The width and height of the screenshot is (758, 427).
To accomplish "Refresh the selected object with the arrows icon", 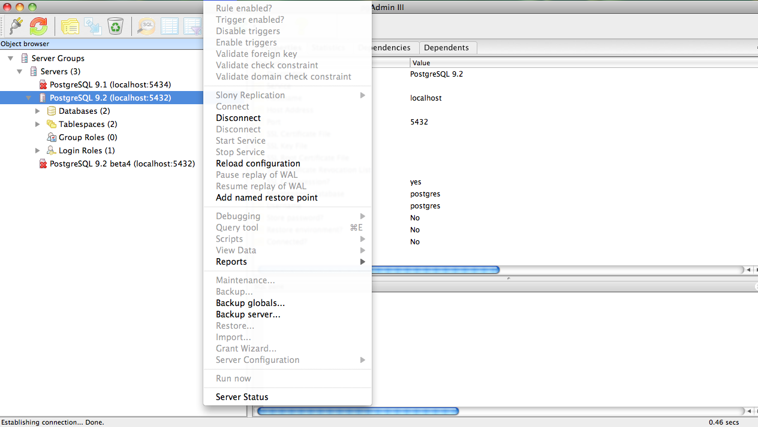I will click(x=38, y=26).
